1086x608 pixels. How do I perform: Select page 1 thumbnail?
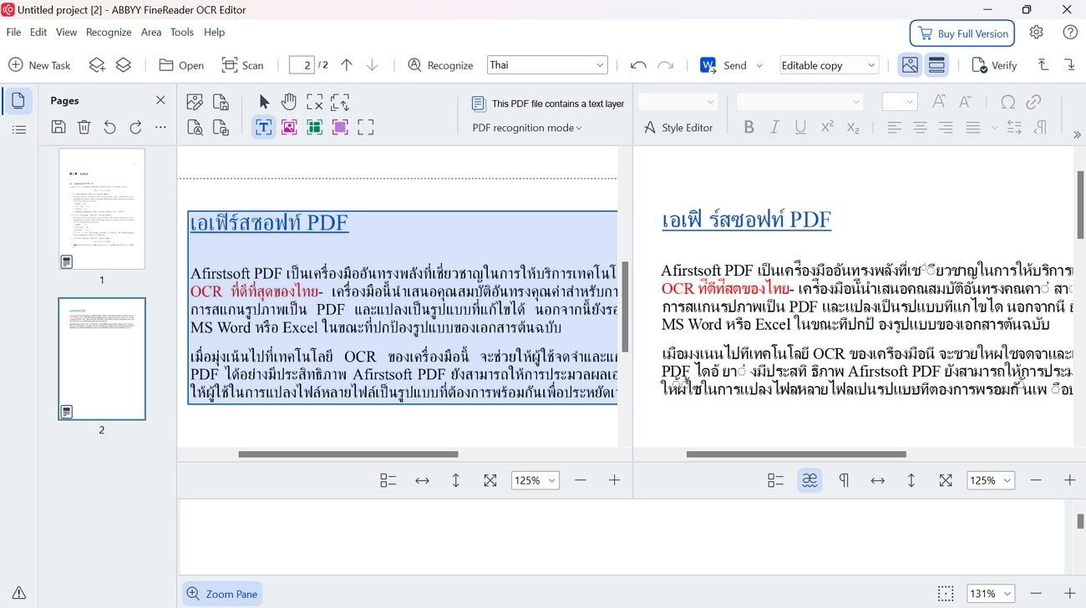click(x=102, y=209)
